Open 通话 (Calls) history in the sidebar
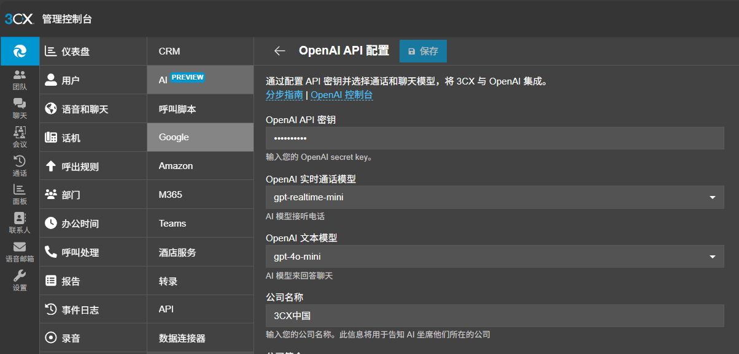Viewport: 739px width, 354px height. pos(20,166)
